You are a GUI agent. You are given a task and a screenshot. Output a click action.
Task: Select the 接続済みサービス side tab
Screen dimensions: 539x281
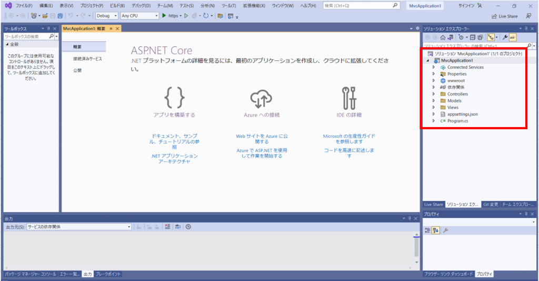coord(87,59)
